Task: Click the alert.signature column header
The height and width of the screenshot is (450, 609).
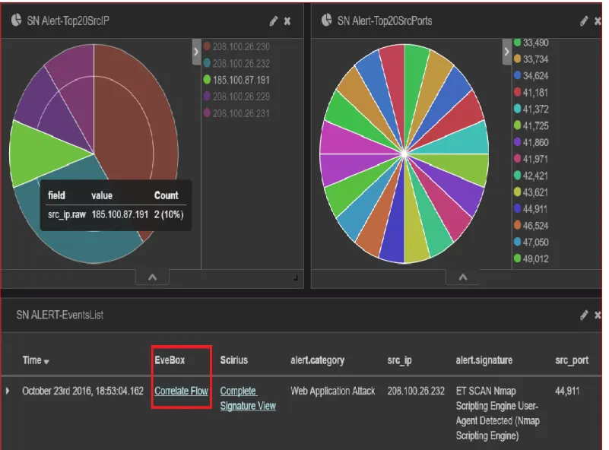Action: point(484,361)
